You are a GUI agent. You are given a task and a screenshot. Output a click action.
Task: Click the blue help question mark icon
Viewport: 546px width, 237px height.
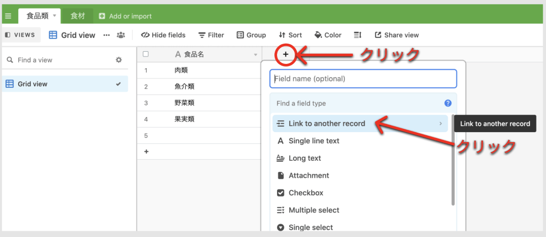pyautogui.click(x=448, y=103)
